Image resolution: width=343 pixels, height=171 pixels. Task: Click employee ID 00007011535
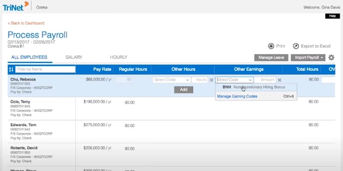pos(20,84)
